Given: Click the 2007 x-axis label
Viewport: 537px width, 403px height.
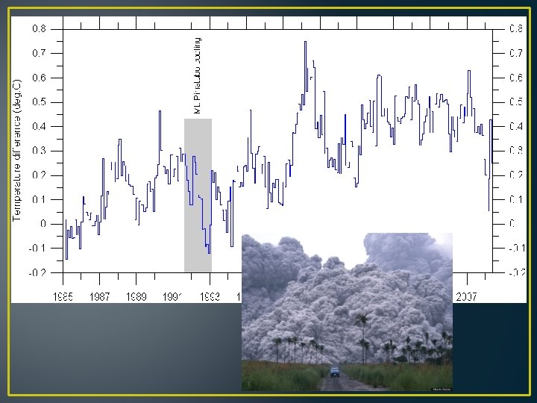Looking at the screenshot, I should point(466,296).
